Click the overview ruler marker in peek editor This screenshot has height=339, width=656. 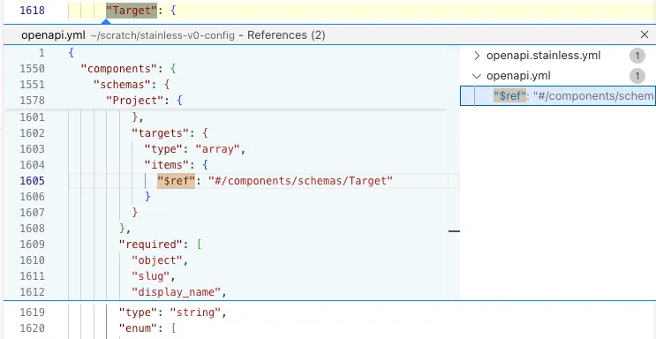[x=454, y=231]
